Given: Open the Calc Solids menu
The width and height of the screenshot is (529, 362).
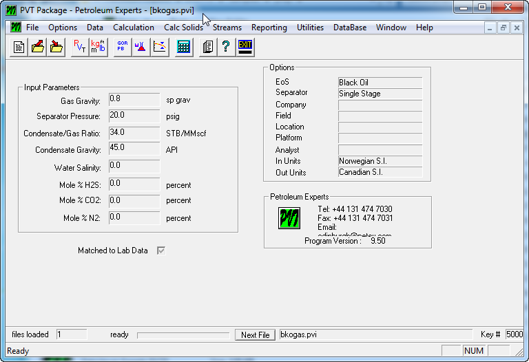Looking at the screenshot, I should tap(183, 28).
